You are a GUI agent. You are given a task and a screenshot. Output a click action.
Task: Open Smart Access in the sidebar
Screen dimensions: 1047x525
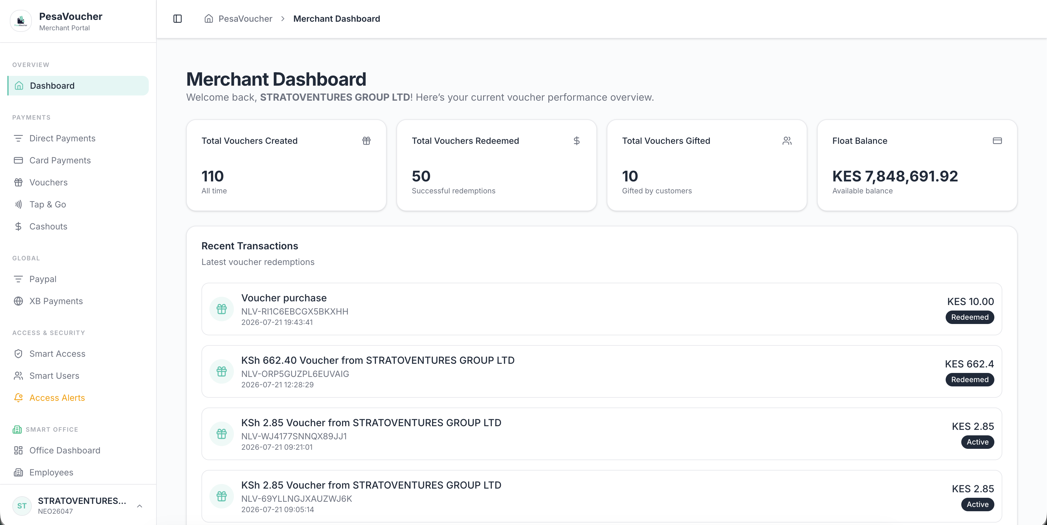78,354
